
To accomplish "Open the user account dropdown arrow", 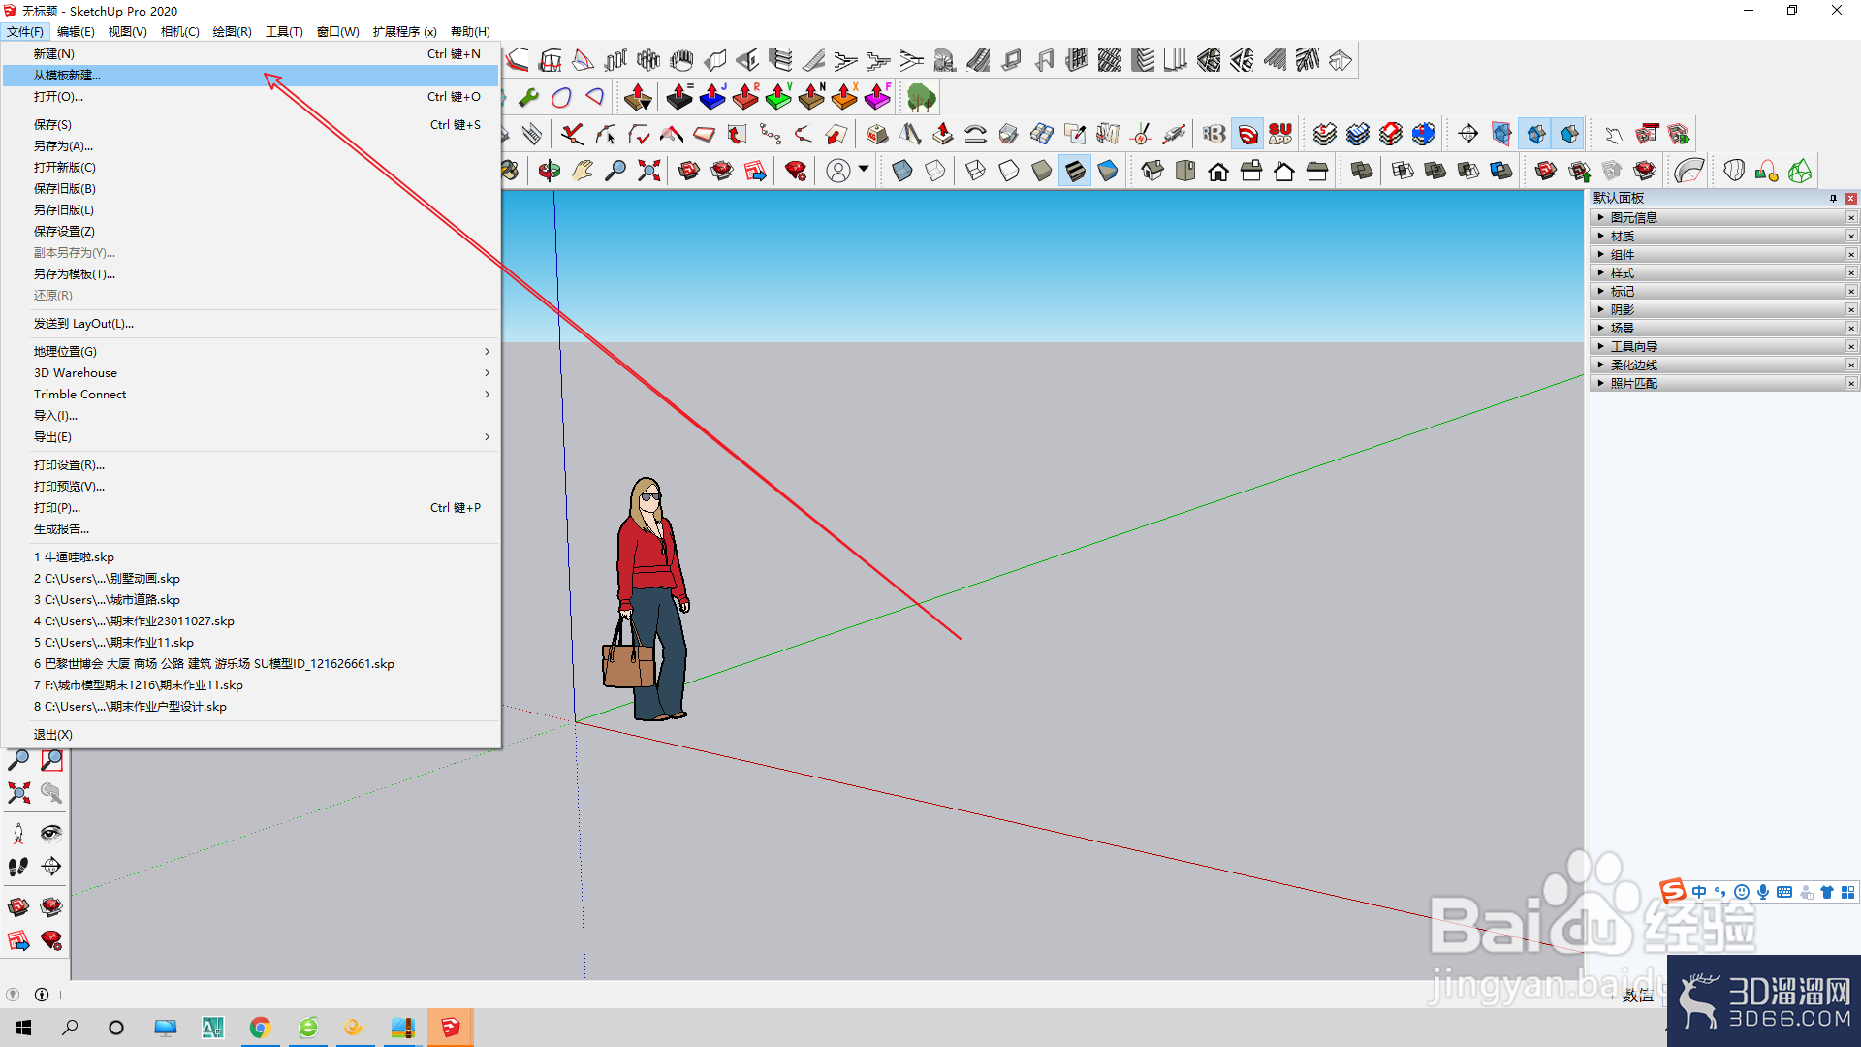I will pyautogui.click(x=864, y=170).
